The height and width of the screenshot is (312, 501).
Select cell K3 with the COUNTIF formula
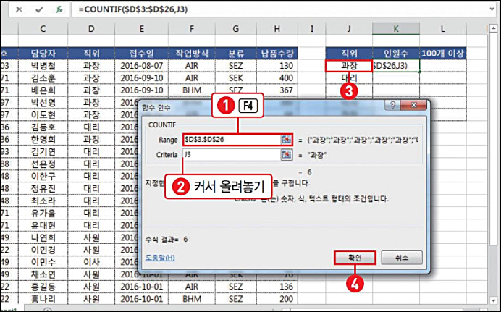click(396, 66)
